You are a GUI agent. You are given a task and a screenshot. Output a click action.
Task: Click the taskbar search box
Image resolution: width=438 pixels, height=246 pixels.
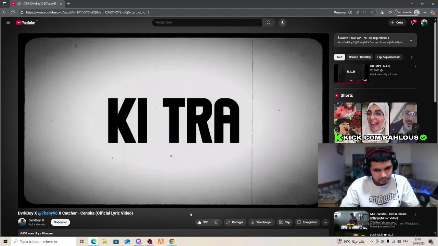click(43, 242)
